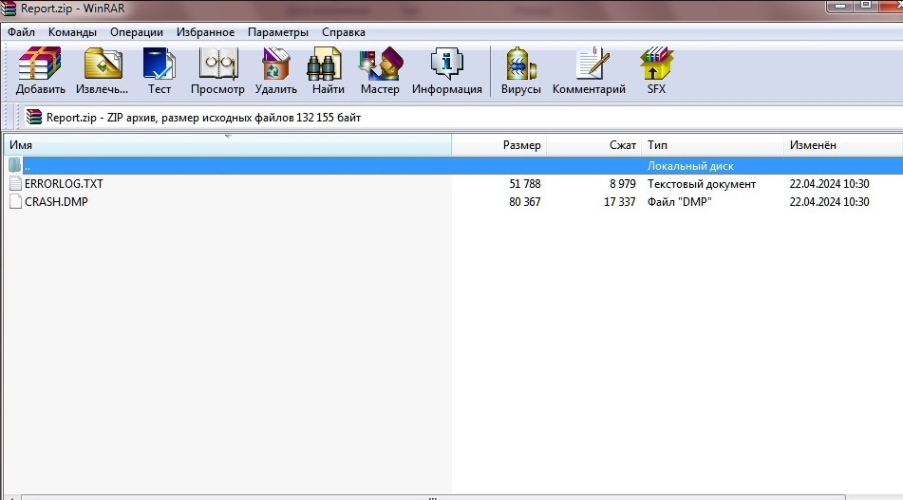Screen dimensions: 903x500
Task: Open the Комментарий toolbar icon
Action: click(x=589, y=70)
